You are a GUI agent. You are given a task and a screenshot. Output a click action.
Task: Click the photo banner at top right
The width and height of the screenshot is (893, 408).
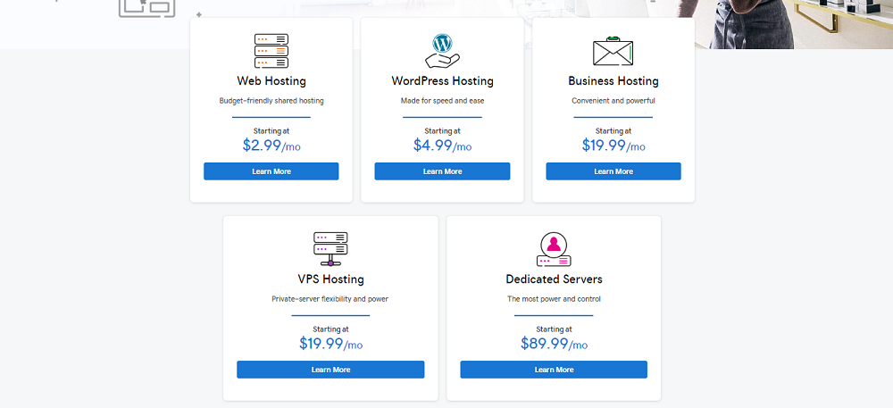pyautogui.click(x=795, y=22)
